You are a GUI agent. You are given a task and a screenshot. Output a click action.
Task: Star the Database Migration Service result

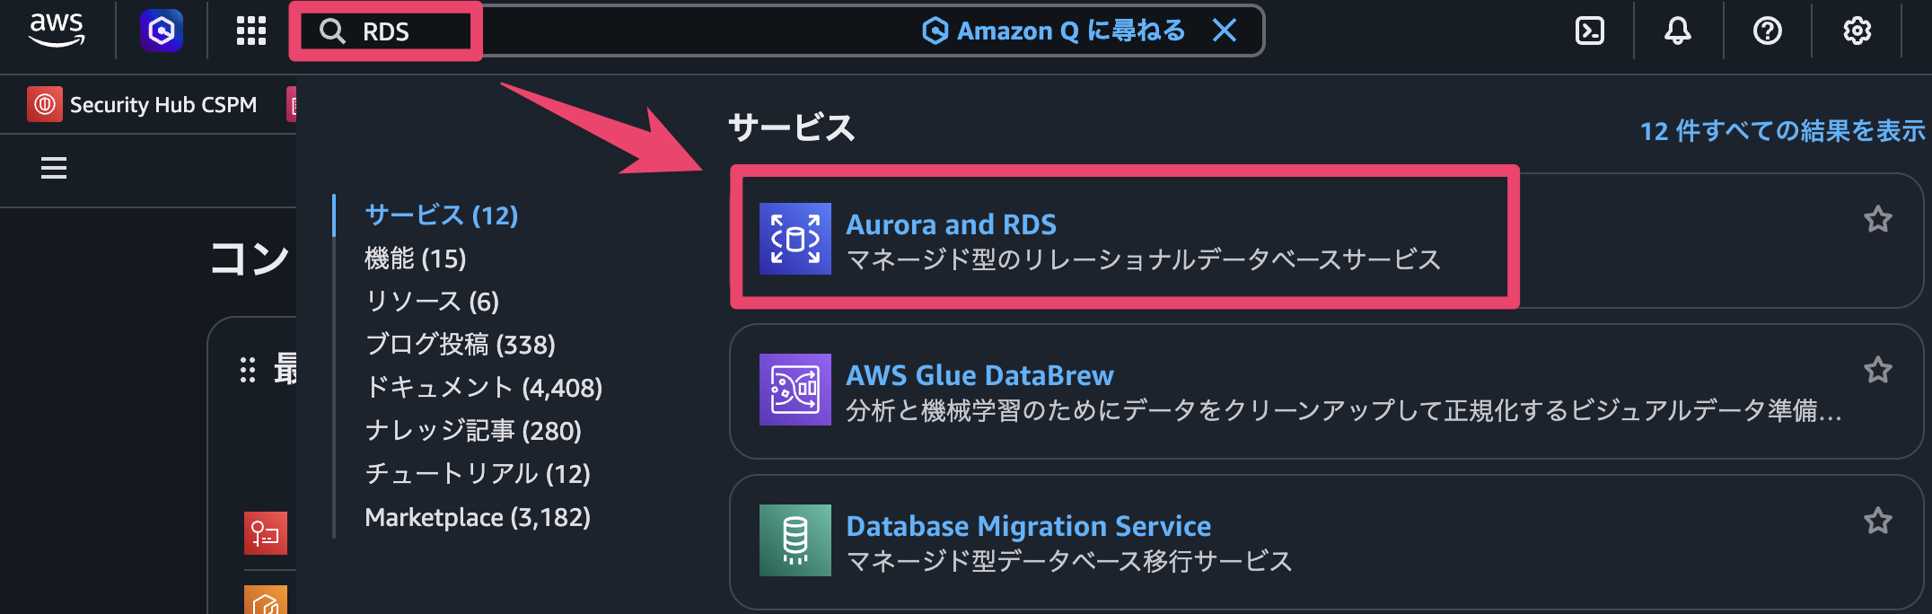tap(1877, 521)
